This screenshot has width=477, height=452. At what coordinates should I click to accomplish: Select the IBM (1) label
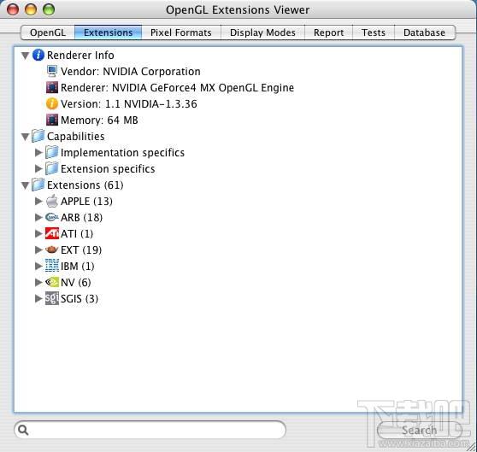tap(78, 267)
